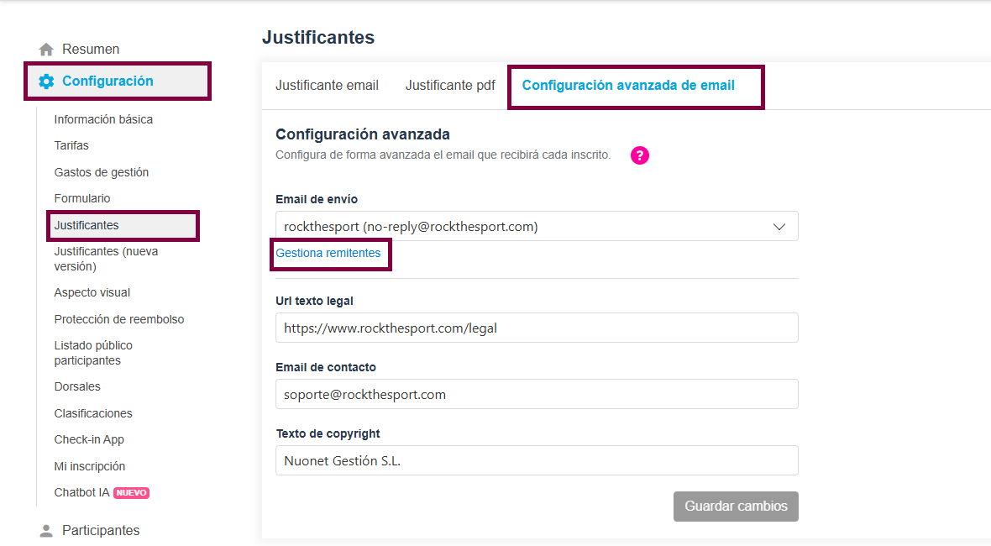991x546 pixels.
Task: Click the Url texto legal field
Action: pos(536,328)
